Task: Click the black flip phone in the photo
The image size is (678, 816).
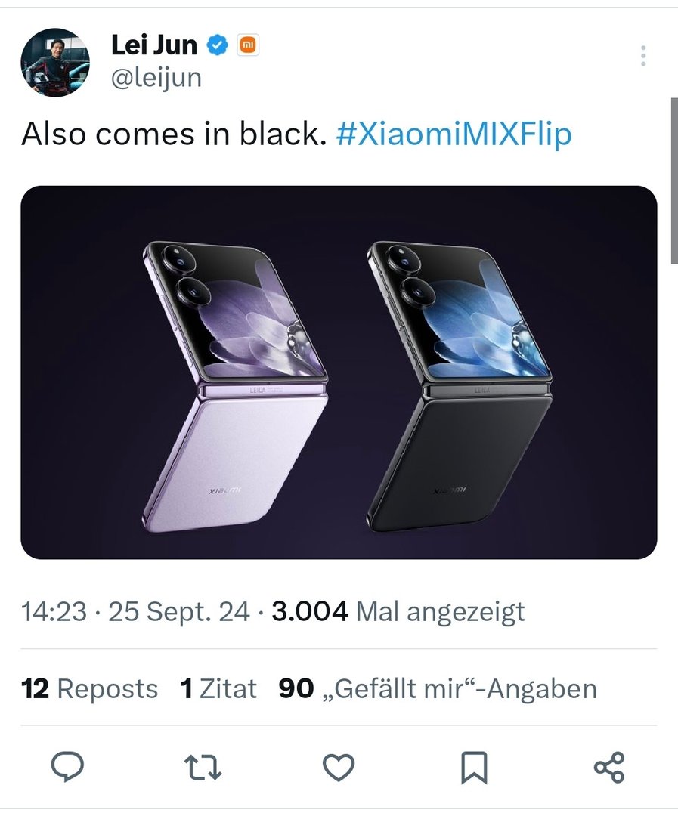Action: (x=459, y=386)
